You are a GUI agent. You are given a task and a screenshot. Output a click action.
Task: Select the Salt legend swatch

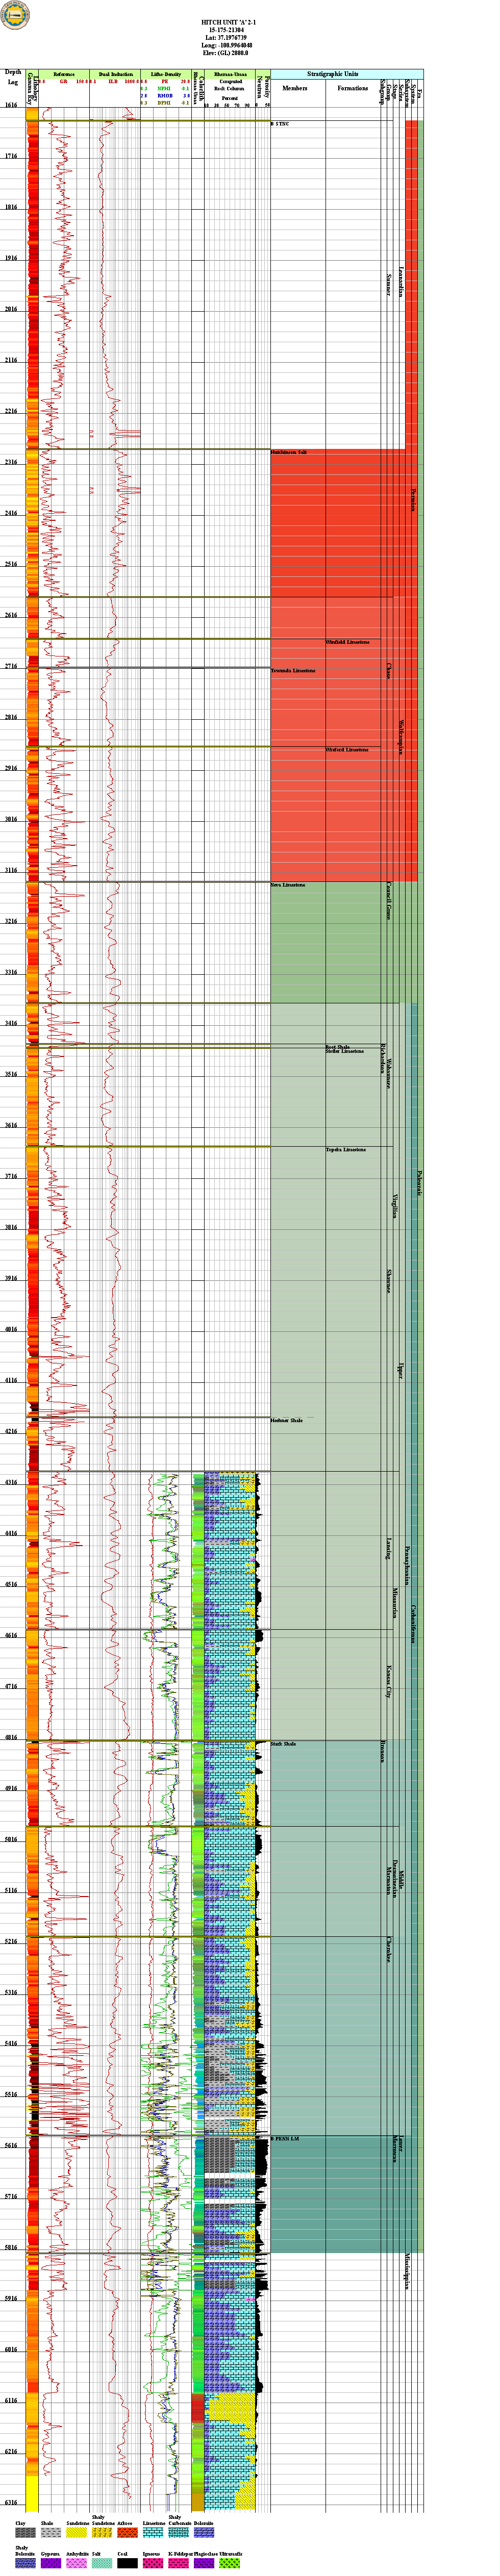pyautogui.click(x=103, y=2563)
